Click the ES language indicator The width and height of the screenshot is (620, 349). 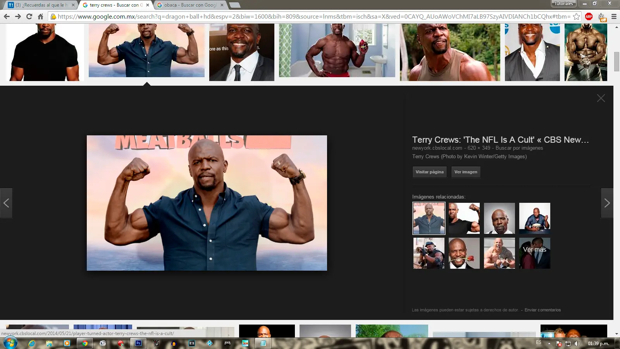pyautogui.click(x=539, y=342)
